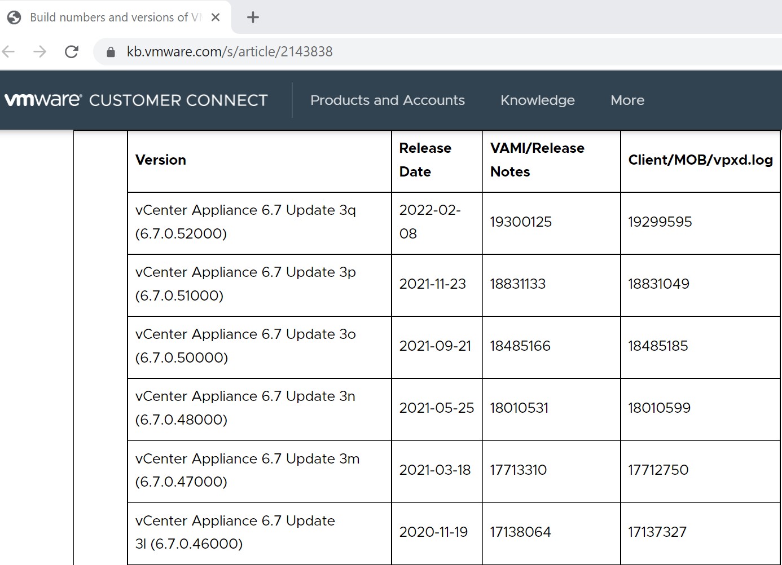Open a new tab with plus icon
This screenshot has height=565, width=782.
(253, 17)
